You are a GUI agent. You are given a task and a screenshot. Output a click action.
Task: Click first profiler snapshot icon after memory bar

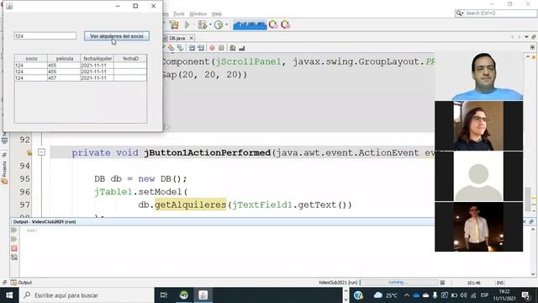pos(273,24)
